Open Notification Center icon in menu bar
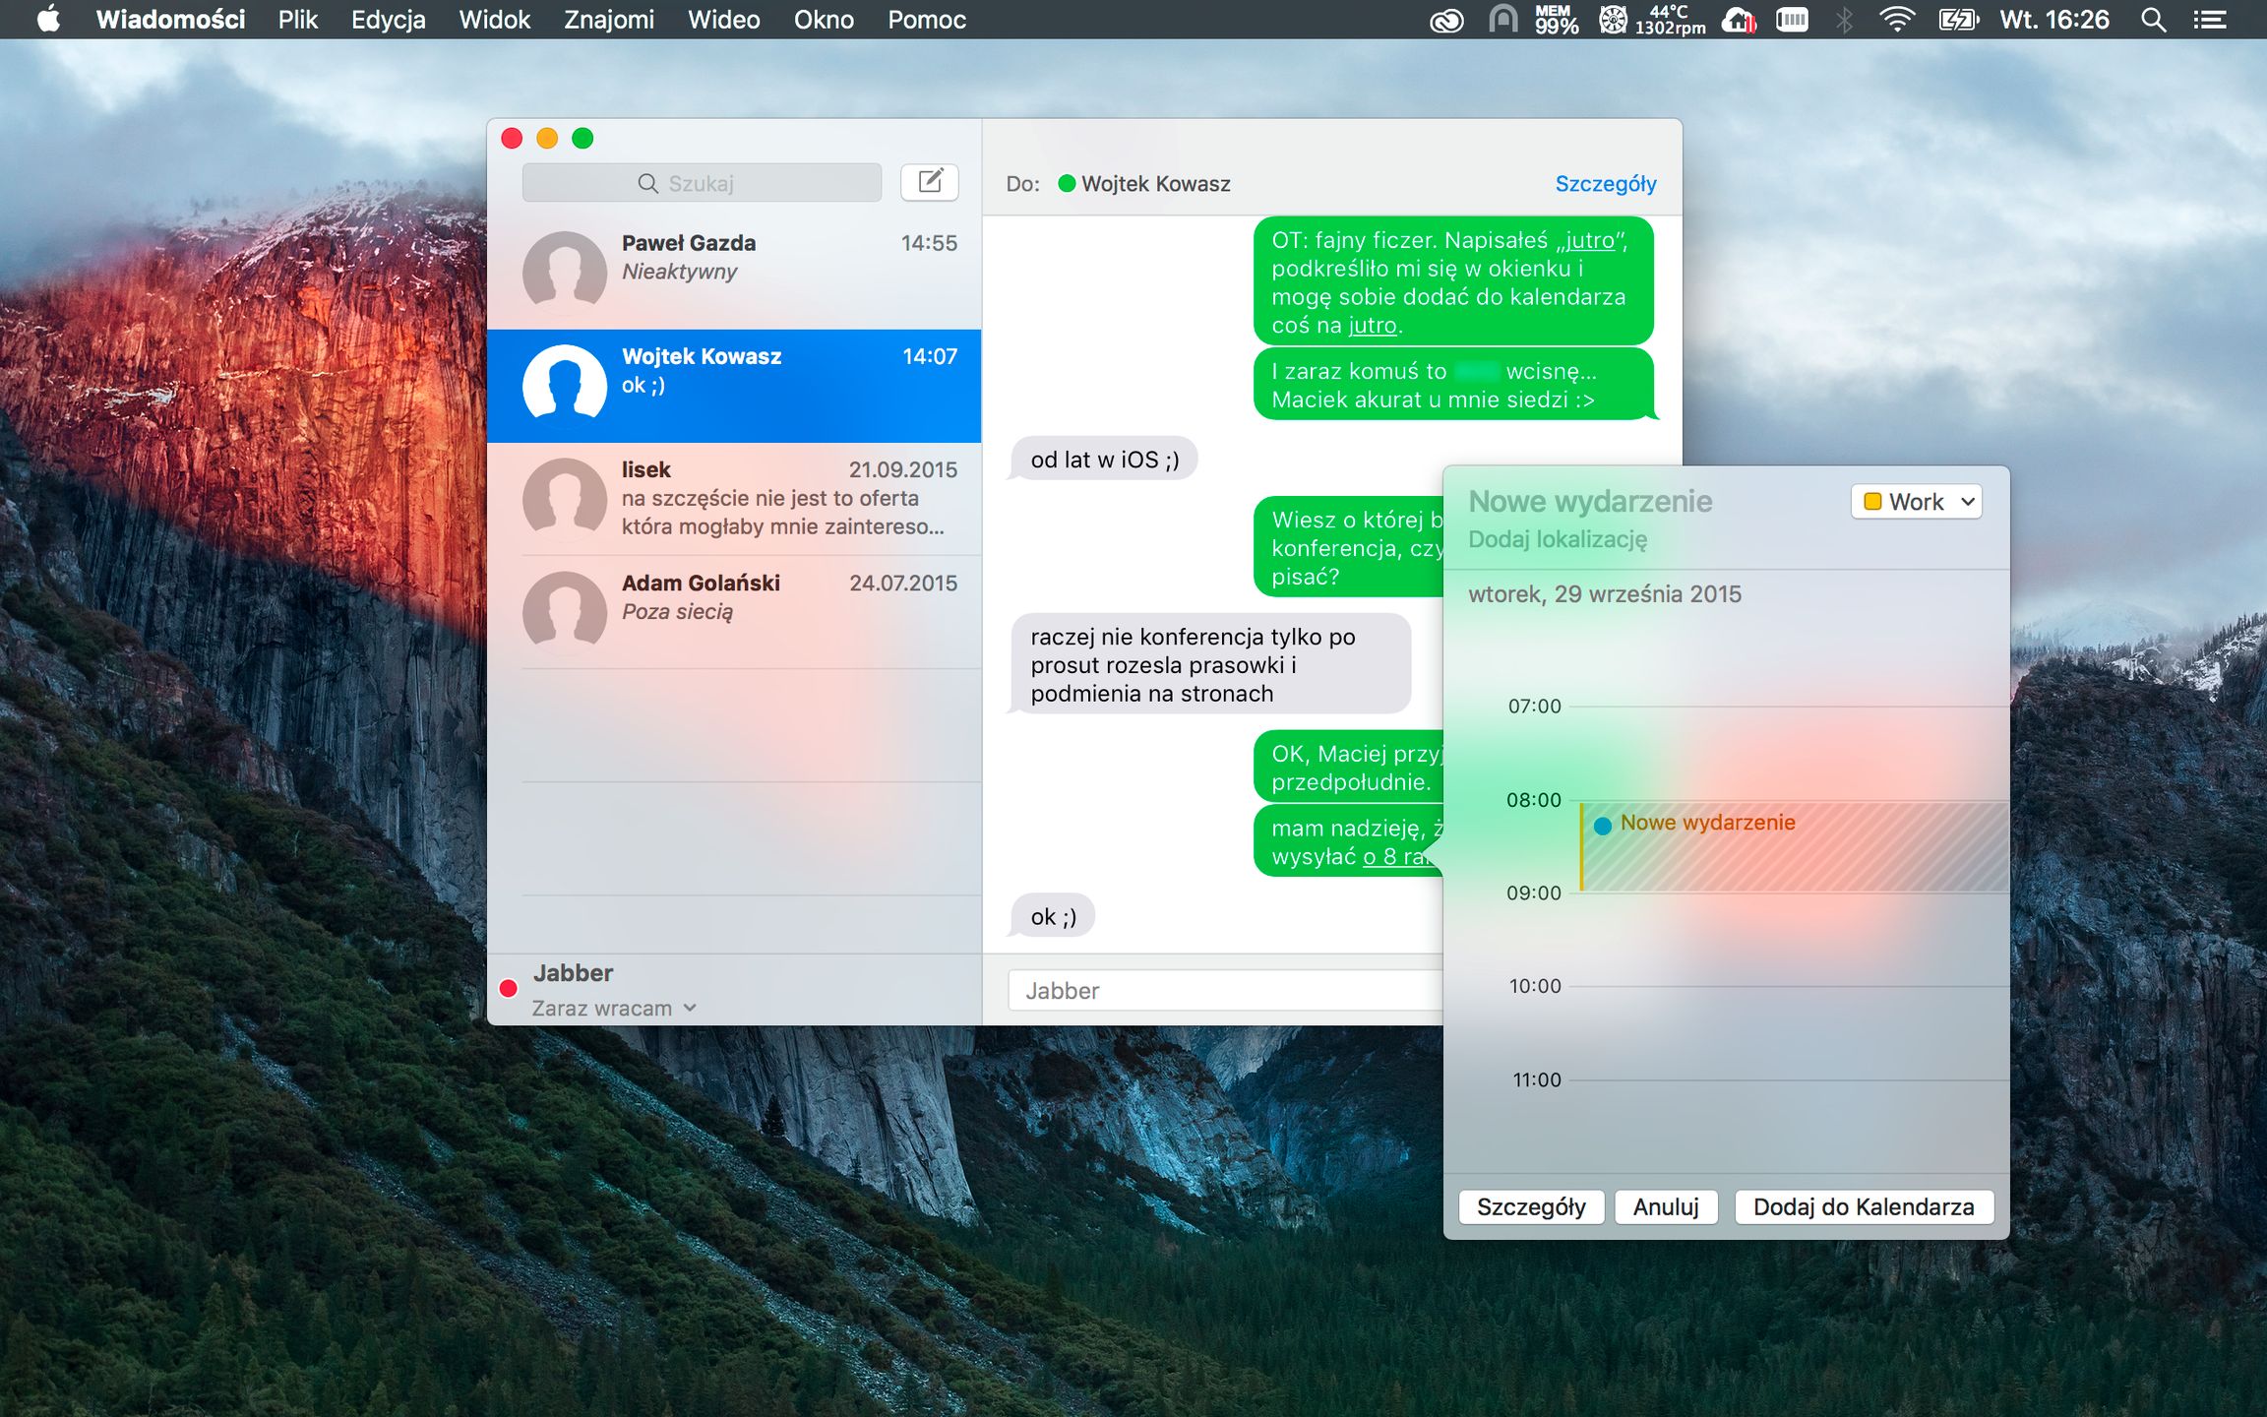This screenshot has height=1417, width=2267. coord(2210,20)
